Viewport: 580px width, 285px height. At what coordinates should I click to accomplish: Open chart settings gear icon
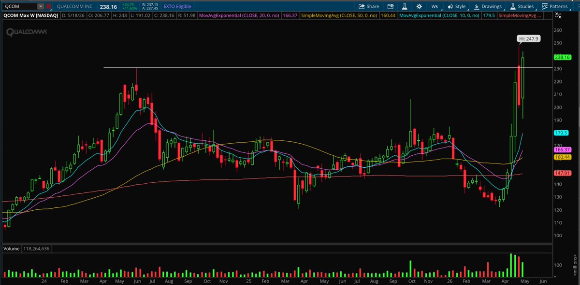[x=419, y=7]
